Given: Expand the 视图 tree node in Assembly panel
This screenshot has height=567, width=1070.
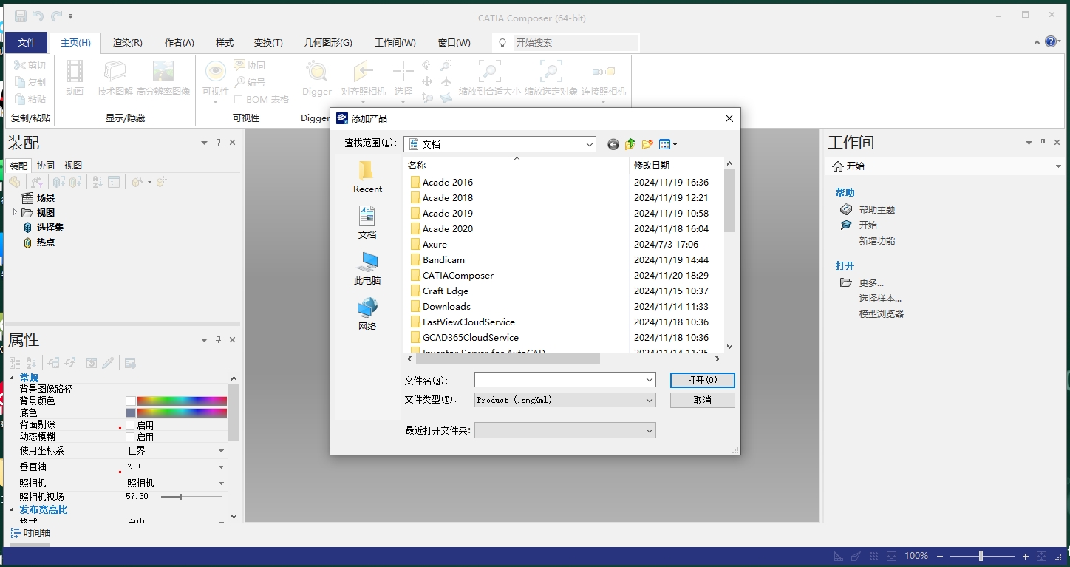Looking at the screenshot, I should pyautogui.click(x=14, y=212).
